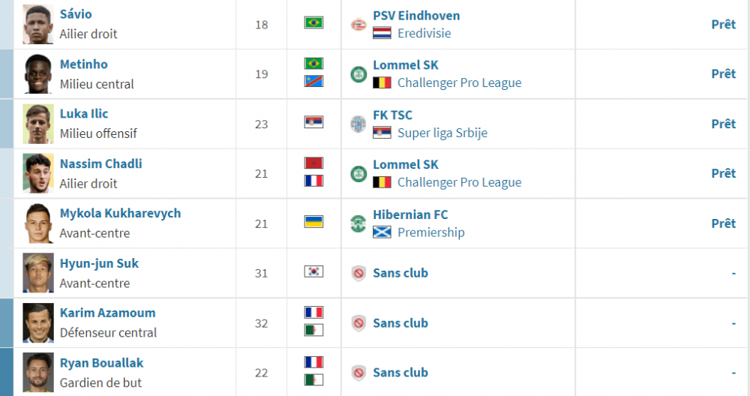Screen dimensions: 750x396
Task: Open the Metinho player profile link
Action: (x=84, y=64)
